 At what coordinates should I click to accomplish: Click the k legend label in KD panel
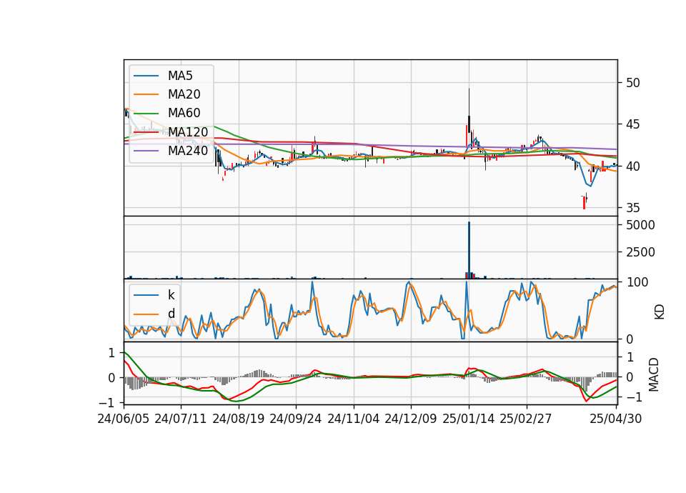tap(171, 295)
